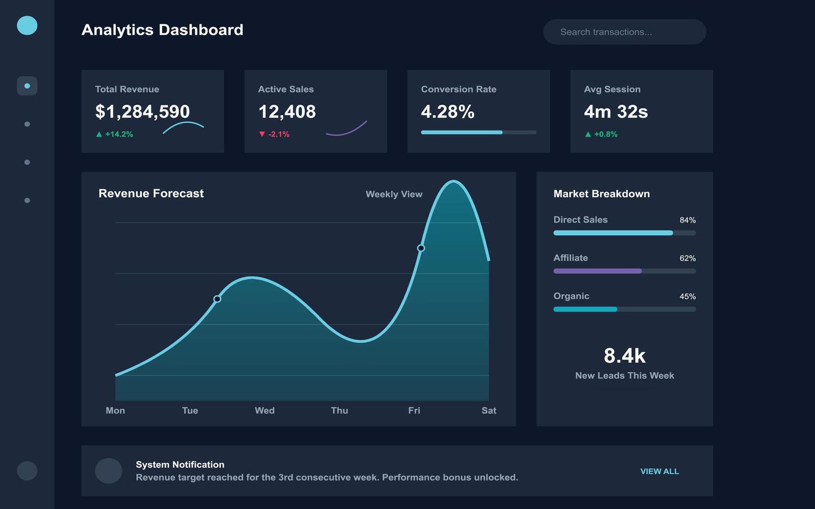Click the 12,408 active sales value
Image resolution: width=815 pixels, height=509 pixels.
click(x=287, y=112)
